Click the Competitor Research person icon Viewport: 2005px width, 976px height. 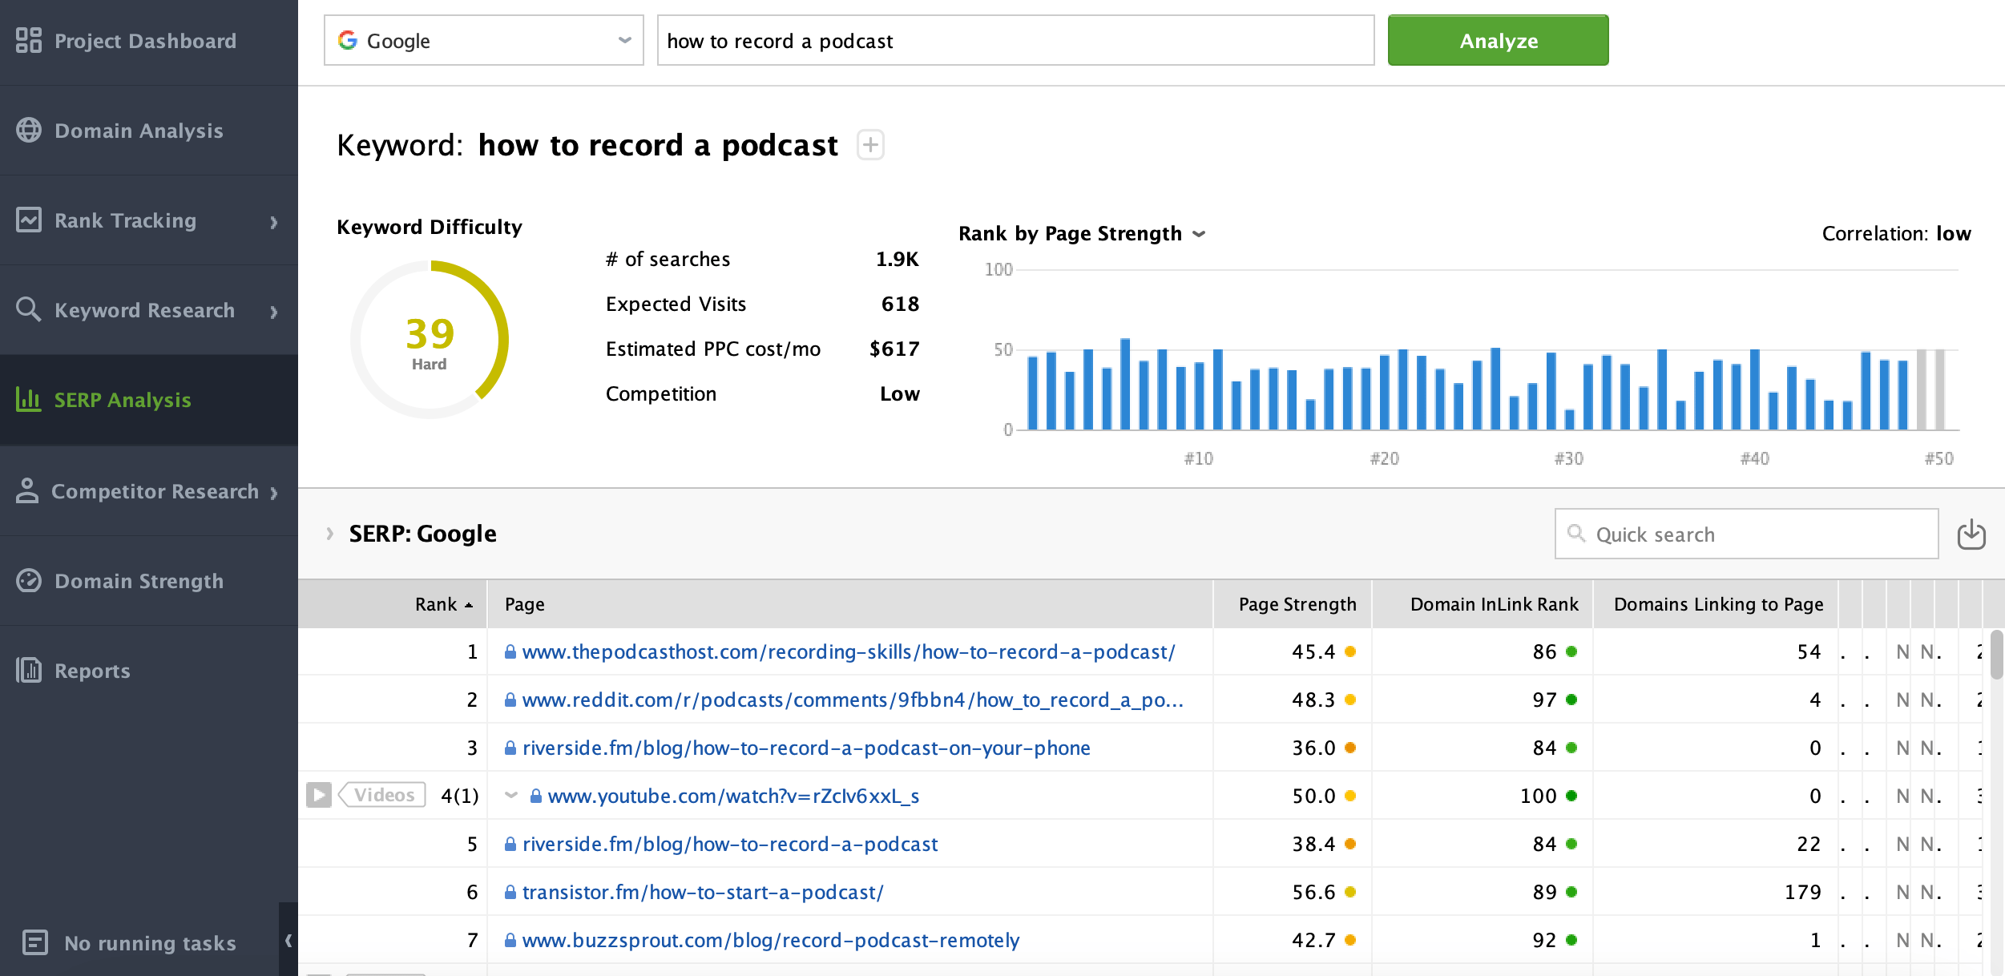27,490
